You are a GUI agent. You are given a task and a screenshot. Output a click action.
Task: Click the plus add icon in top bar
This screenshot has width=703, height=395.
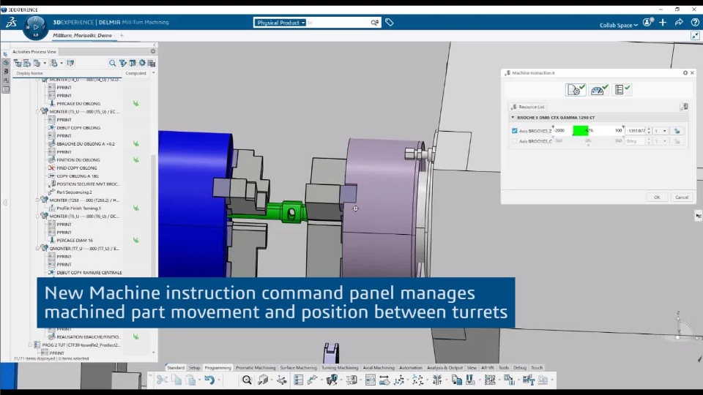[663, 22]
